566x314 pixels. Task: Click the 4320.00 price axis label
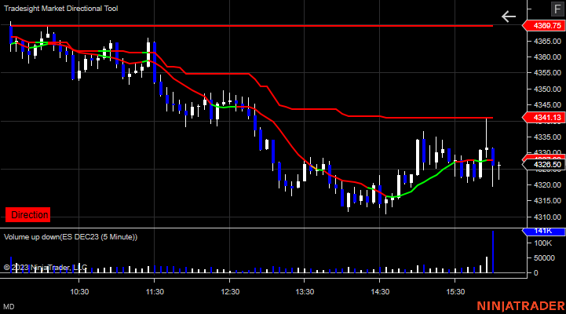click(x=547, y=185)
